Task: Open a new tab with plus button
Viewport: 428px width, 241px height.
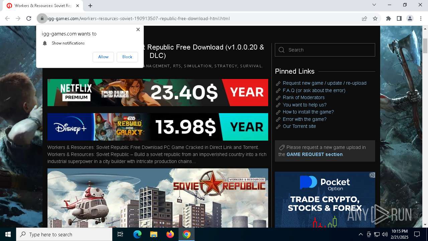Action: [90, 6]
